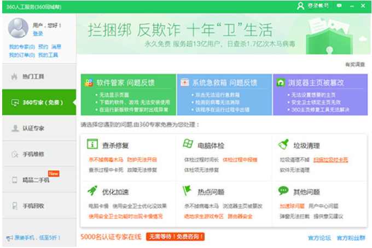372x248 pixels.
Task: Click the user avatar picture
Action: click(x=18, y=28)
